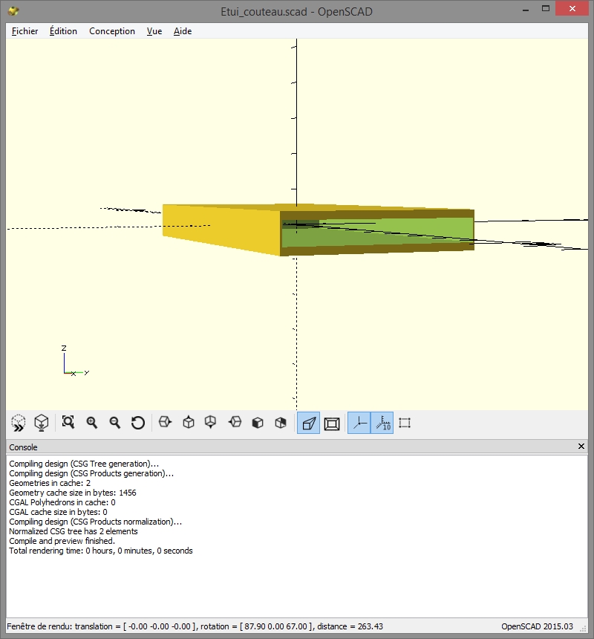
Task: Open the Conception menu
Action: tap(112, 31)
